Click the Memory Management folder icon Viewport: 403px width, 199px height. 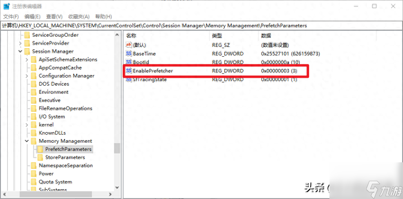[x=34, y=141]
